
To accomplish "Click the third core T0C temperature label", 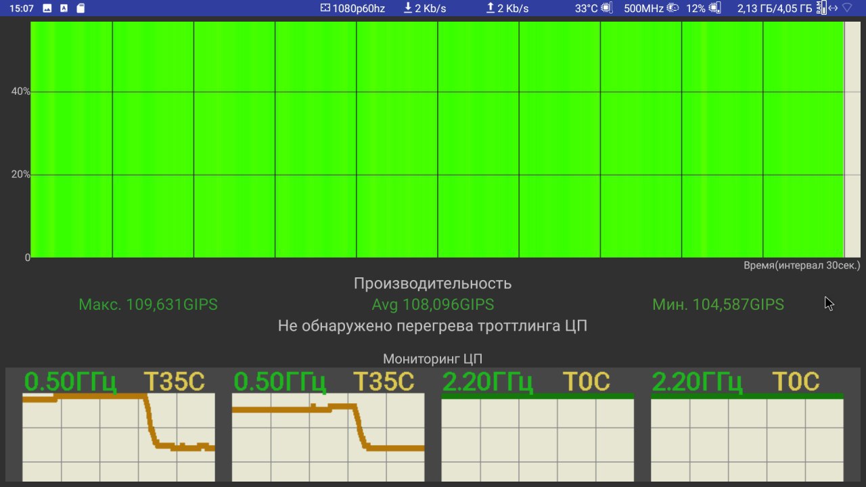I will pyautogui.click(x=586, y=381).
